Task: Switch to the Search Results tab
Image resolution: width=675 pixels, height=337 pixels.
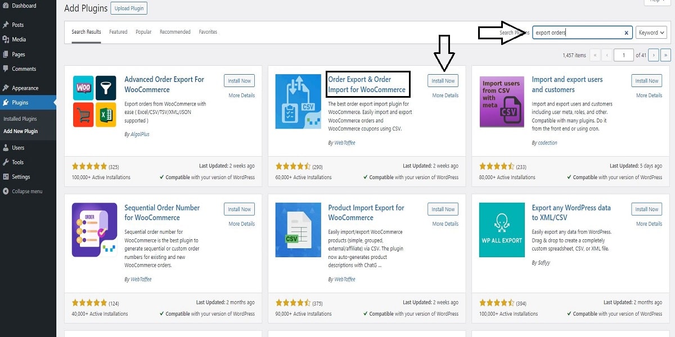Action: tap(86, 32)
